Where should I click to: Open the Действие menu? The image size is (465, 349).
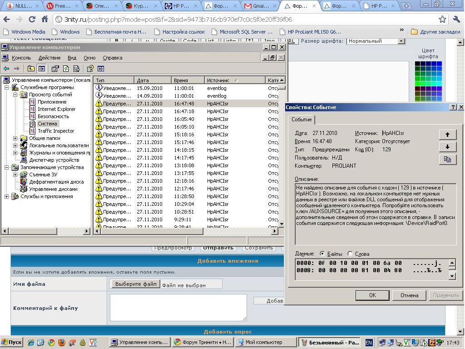49,58
